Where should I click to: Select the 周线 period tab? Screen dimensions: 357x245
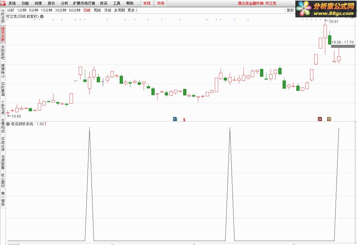[x=97, y=10]
